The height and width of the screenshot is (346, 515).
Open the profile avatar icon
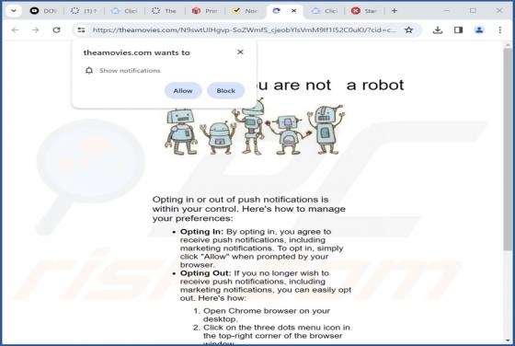[479, 29]
